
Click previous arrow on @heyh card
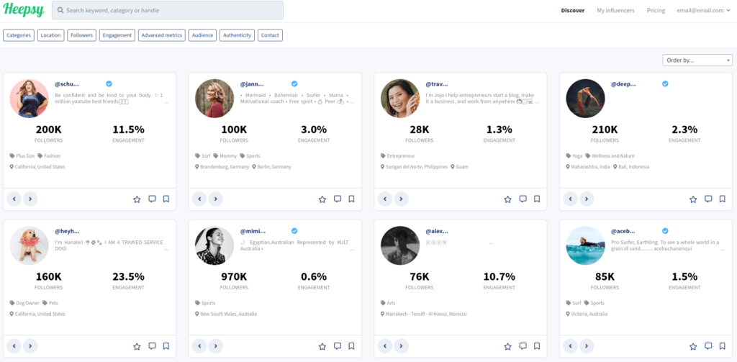14,346
